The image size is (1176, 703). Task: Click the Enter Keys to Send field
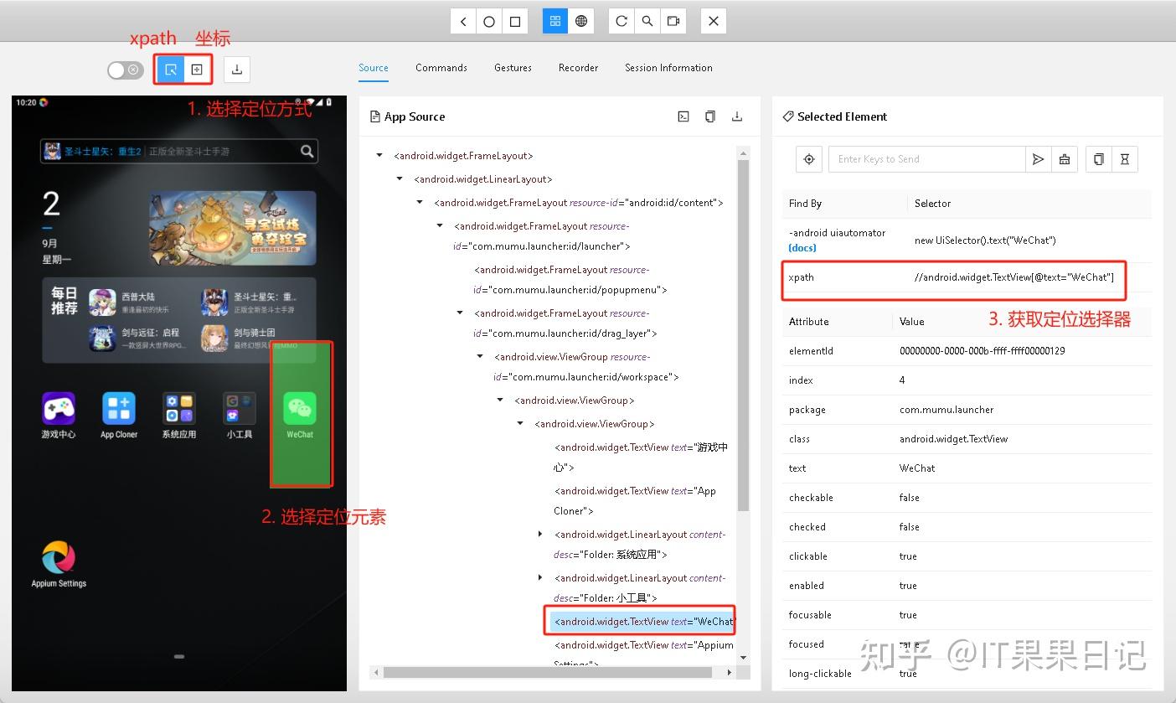tap(926, 159)
